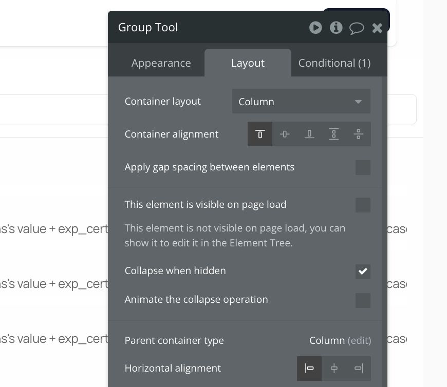447x387 pixels.
Task: Close the Group Tool property panel
Action: click(x=377, y=28)
